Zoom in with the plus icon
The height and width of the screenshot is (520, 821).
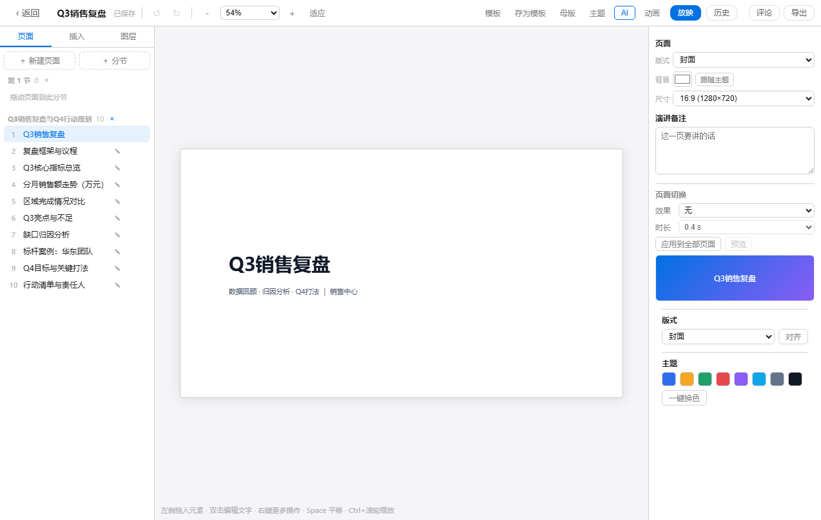292,13
